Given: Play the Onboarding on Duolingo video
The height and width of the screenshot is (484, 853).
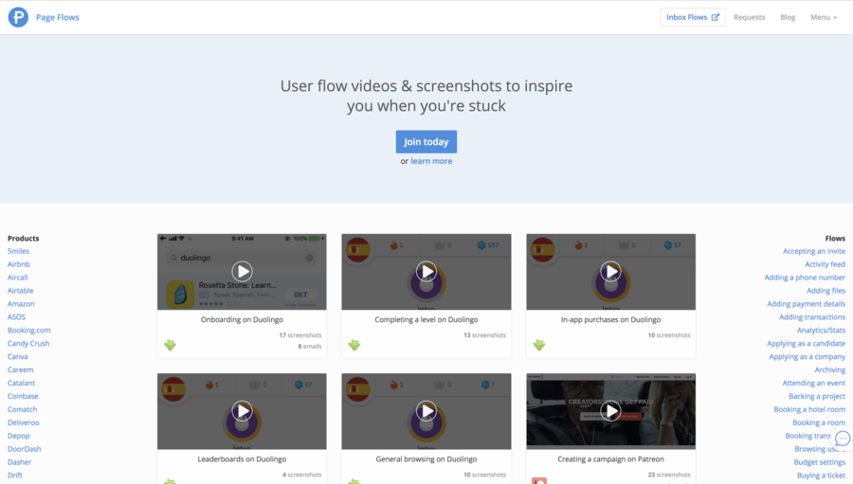Looking at the screenshot, I should (x=242, y=272).
